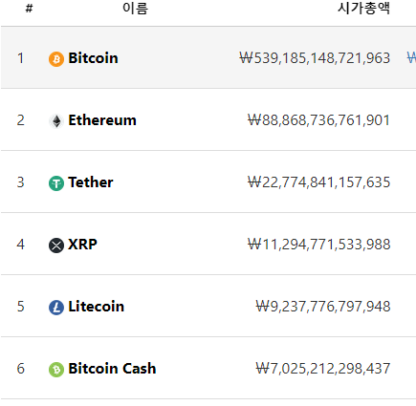The width and height of the screenshot is (416, 406).
Task: Sort by the 이름 column header
Action: 136,9
